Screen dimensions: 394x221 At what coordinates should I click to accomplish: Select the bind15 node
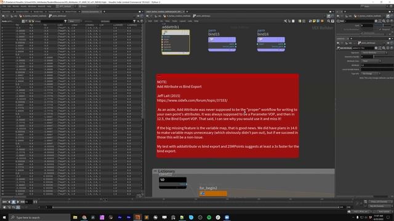[222, 44]
